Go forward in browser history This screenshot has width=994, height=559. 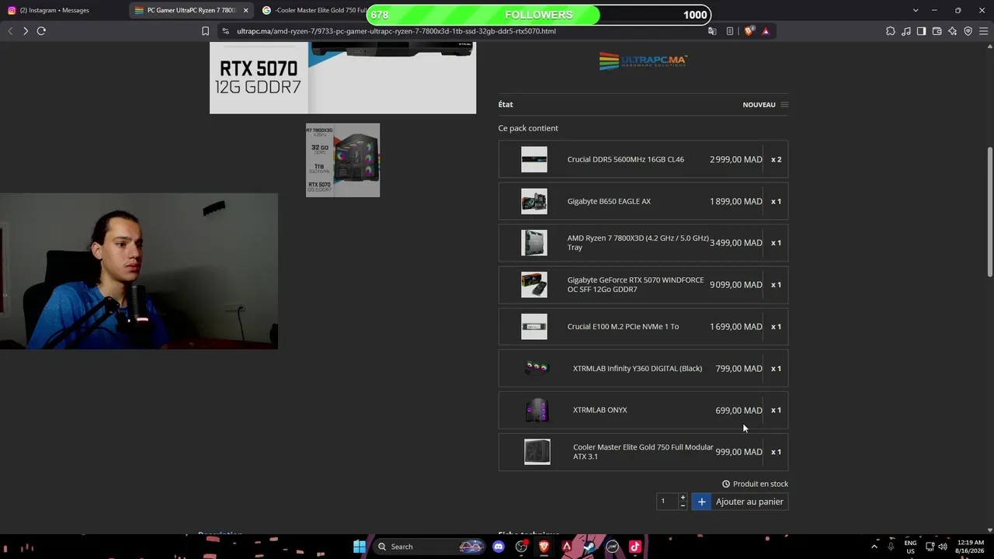26,31
